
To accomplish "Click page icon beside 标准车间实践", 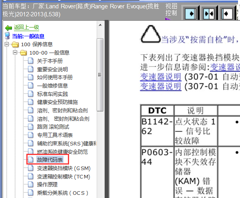I will point(31,94).
